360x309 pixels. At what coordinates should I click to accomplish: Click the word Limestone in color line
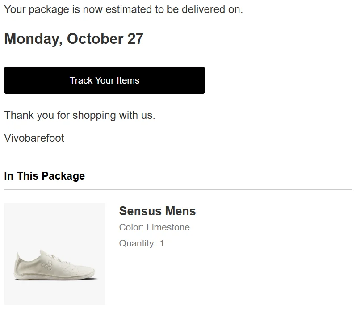tap(168, 227)
